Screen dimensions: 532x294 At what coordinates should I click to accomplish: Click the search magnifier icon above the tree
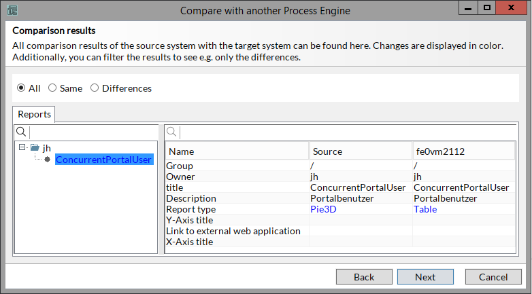pos(21,132)
